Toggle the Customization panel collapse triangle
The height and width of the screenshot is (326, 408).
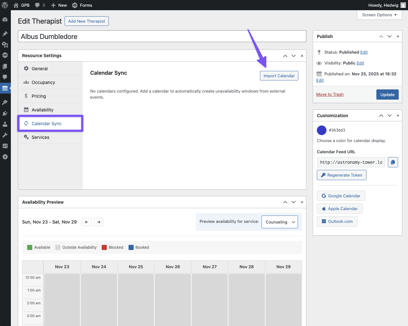(x=398, y=116)
